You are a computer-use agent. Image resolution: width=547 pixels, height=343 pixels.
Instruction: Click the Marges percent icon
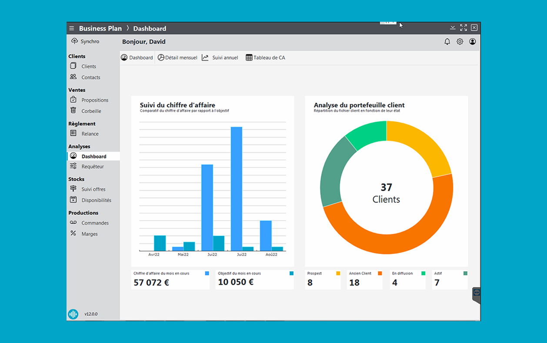point(73,233)
